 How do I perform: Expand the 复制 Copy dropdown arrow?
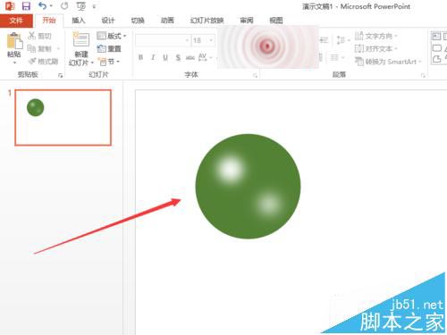click(58, 48)
